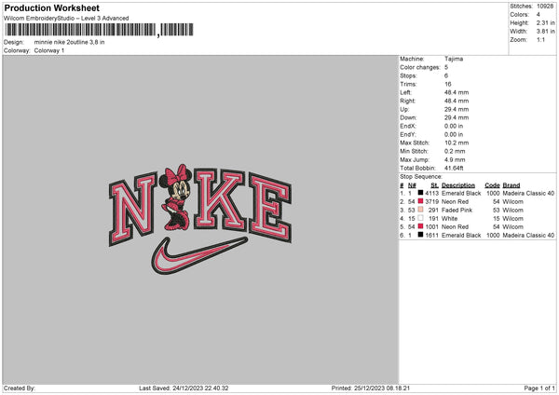Viewport: 559px width, 395px height.
Task: Click the red swoosh under the lettering
Action: (x=199, y=255)
